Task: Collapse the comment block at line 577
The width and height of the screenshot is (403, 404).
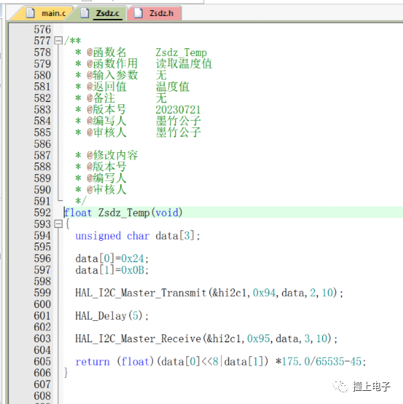Action: pyautogui.click(x=58, y=41)
